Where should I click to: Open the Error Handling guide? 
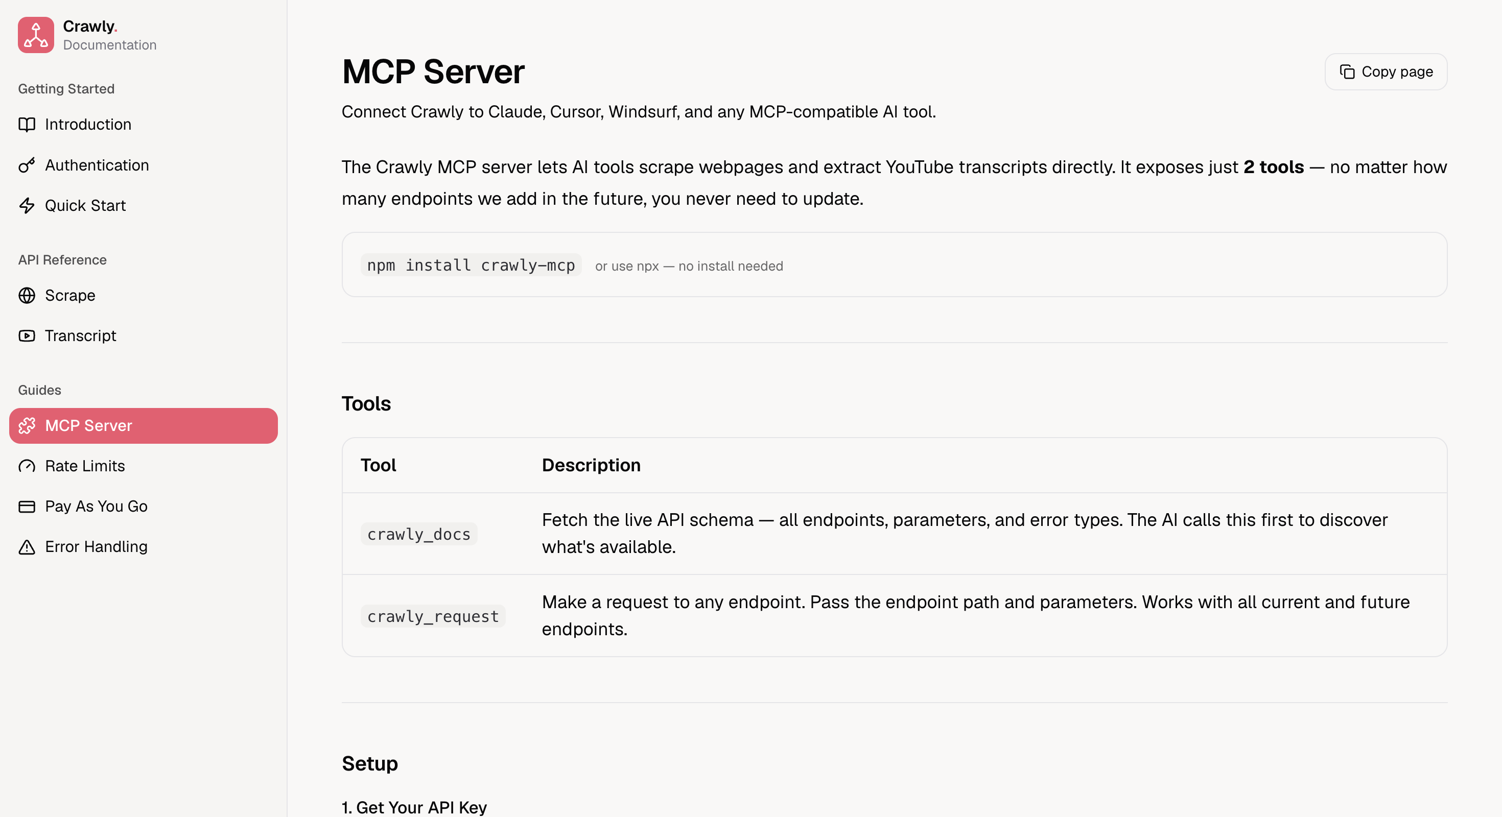(x=97, y=546)
